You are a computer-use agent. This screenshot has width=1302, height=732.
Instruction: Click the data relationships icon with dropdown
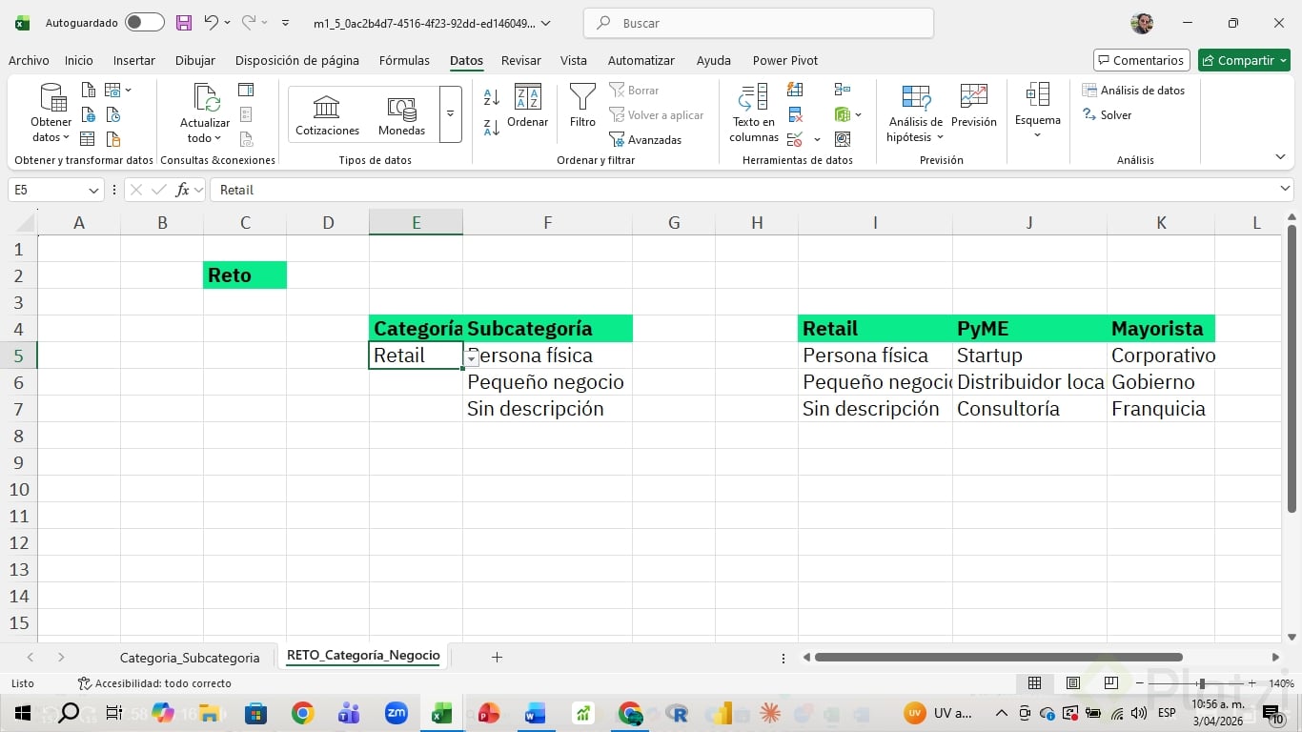tap(847, 115)
